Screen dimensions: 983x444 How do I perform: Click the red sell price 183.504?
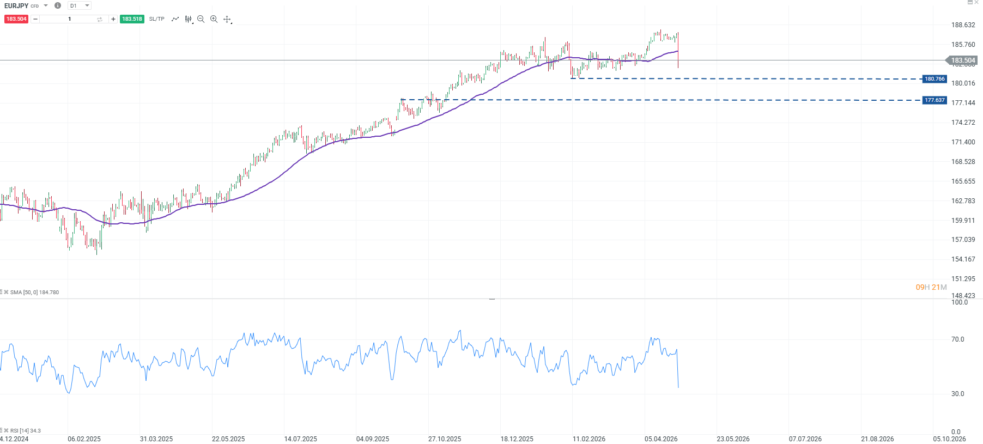tap(16, 19)
